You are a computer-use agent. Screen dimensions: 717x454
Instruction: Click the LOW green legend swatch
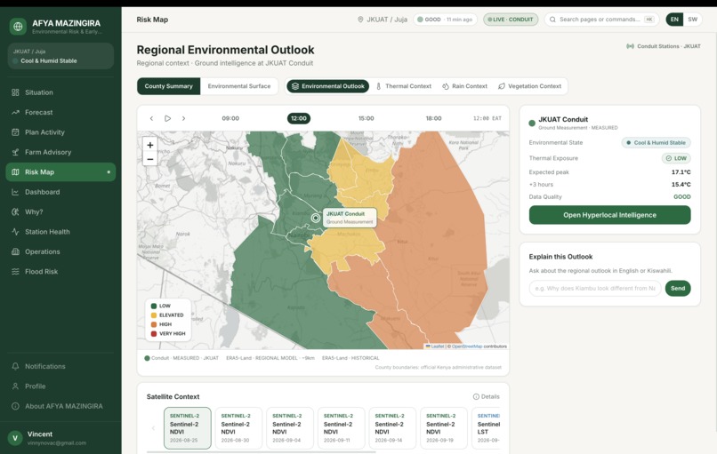click(x=154, y=306)
